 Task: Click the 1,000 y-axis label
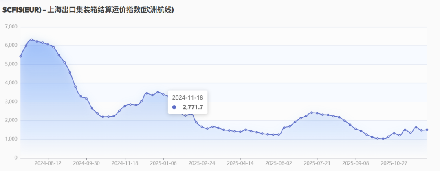pos(11,139)
